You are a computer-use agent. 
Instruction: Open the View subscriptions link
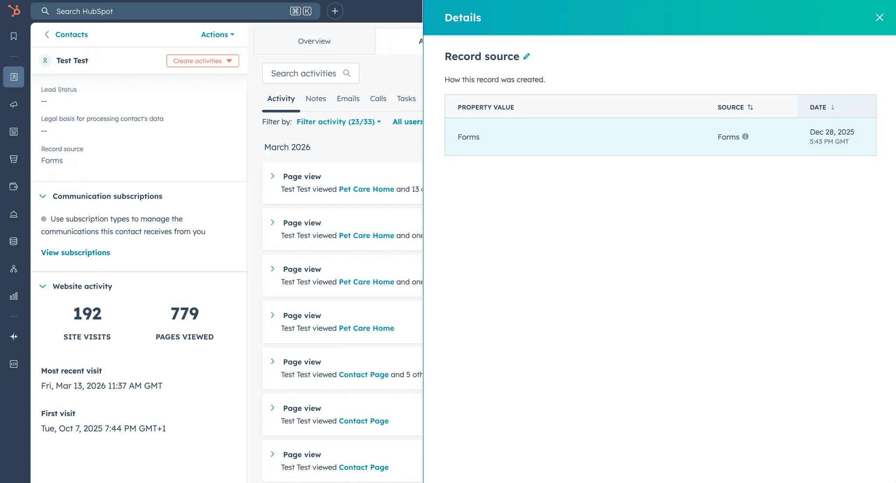[x=76, y=252]
